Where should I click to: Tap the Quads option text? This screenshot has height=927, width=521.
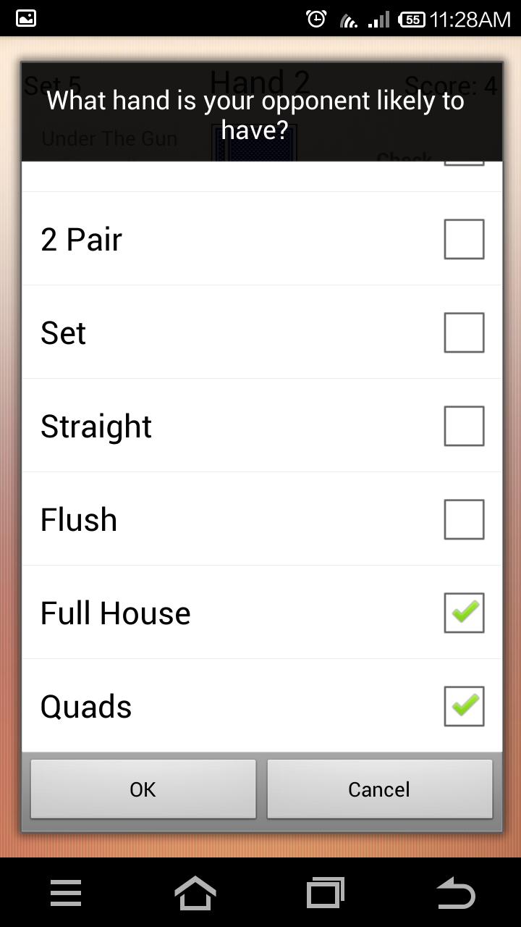point(86,707)
